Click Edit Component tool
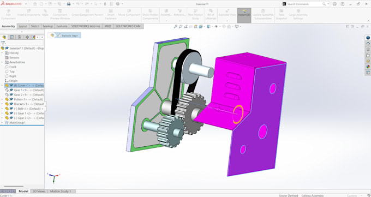Viewport: 371px width, 197px height. [x=8, y=15]
